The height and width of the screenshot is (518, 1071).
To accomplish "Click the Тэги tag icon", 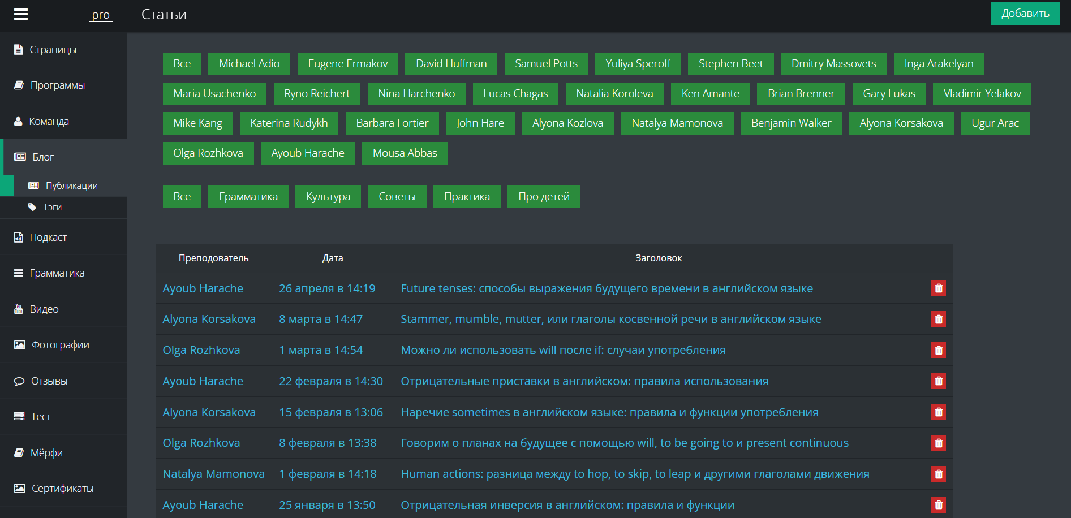I will pos(32,207).
